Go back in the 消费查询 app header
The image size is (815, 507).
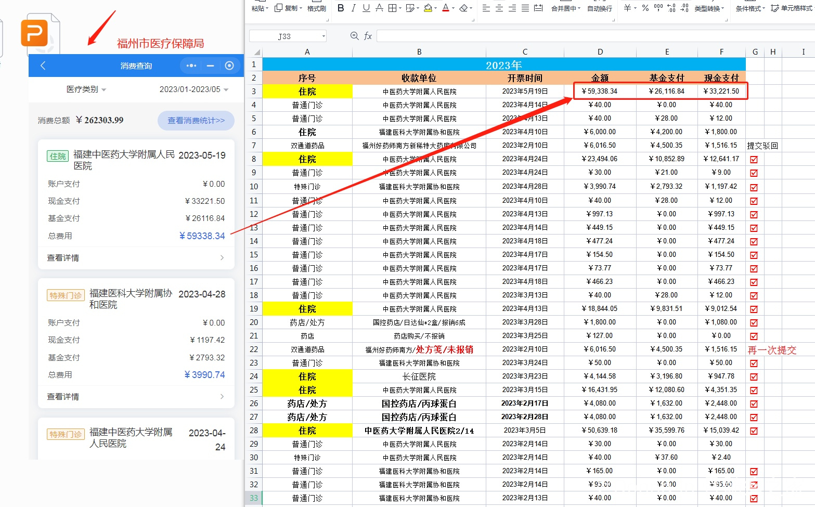pos(43,66)
